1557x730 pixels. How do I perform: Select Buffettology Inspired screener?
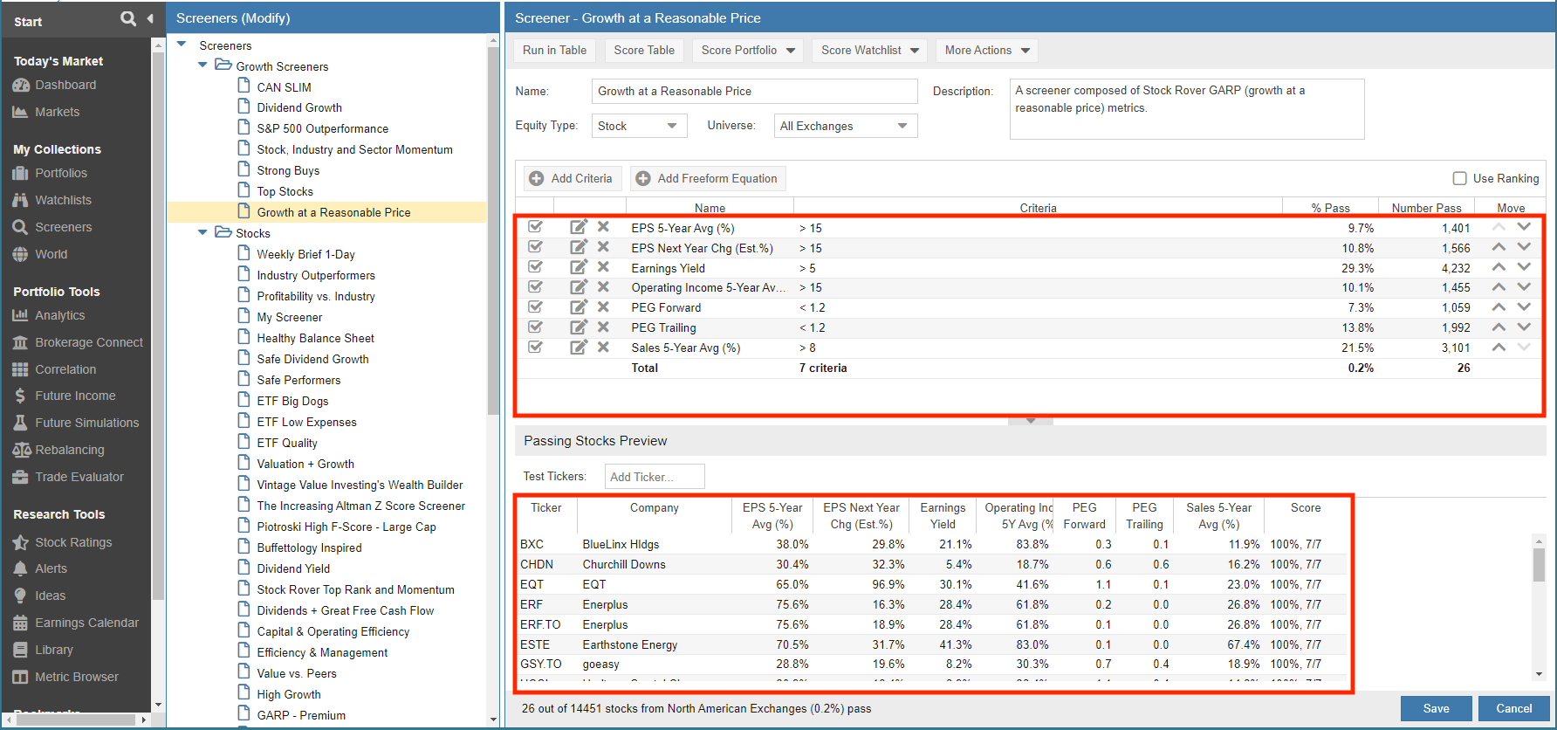[309, 547]
